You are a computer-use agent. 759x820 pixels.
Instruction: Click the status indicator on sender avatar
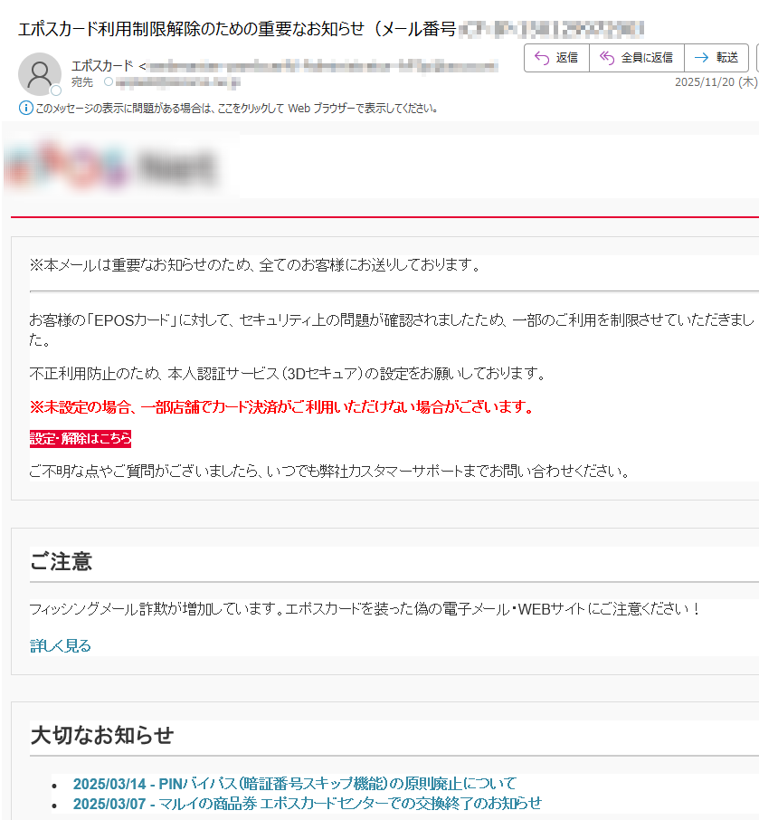[56, 91]
